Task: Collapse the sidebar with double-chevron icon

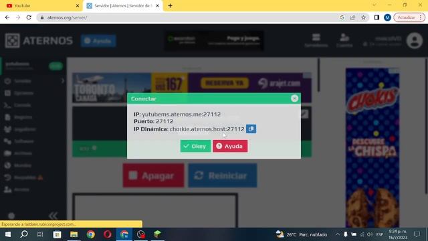Action: pyautogui.click(x=53, y=216)
